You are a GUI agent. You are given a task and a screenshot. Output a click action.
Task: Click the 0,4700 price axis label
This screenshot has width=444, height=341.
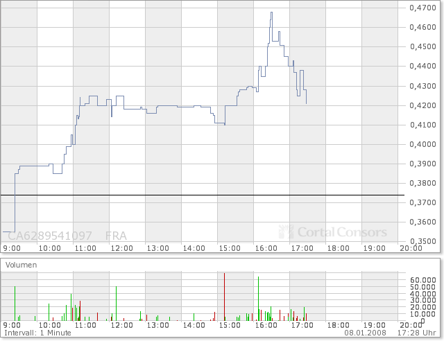pos(422,8)
